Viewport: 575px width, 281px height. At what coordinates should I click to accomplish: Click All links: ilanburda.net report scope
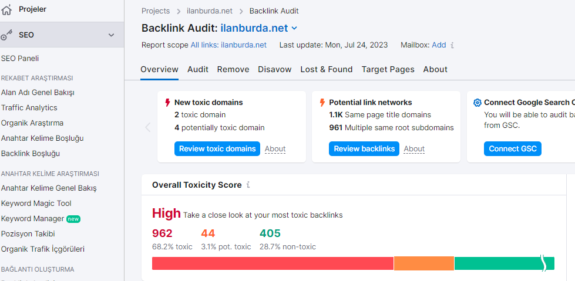228,45
